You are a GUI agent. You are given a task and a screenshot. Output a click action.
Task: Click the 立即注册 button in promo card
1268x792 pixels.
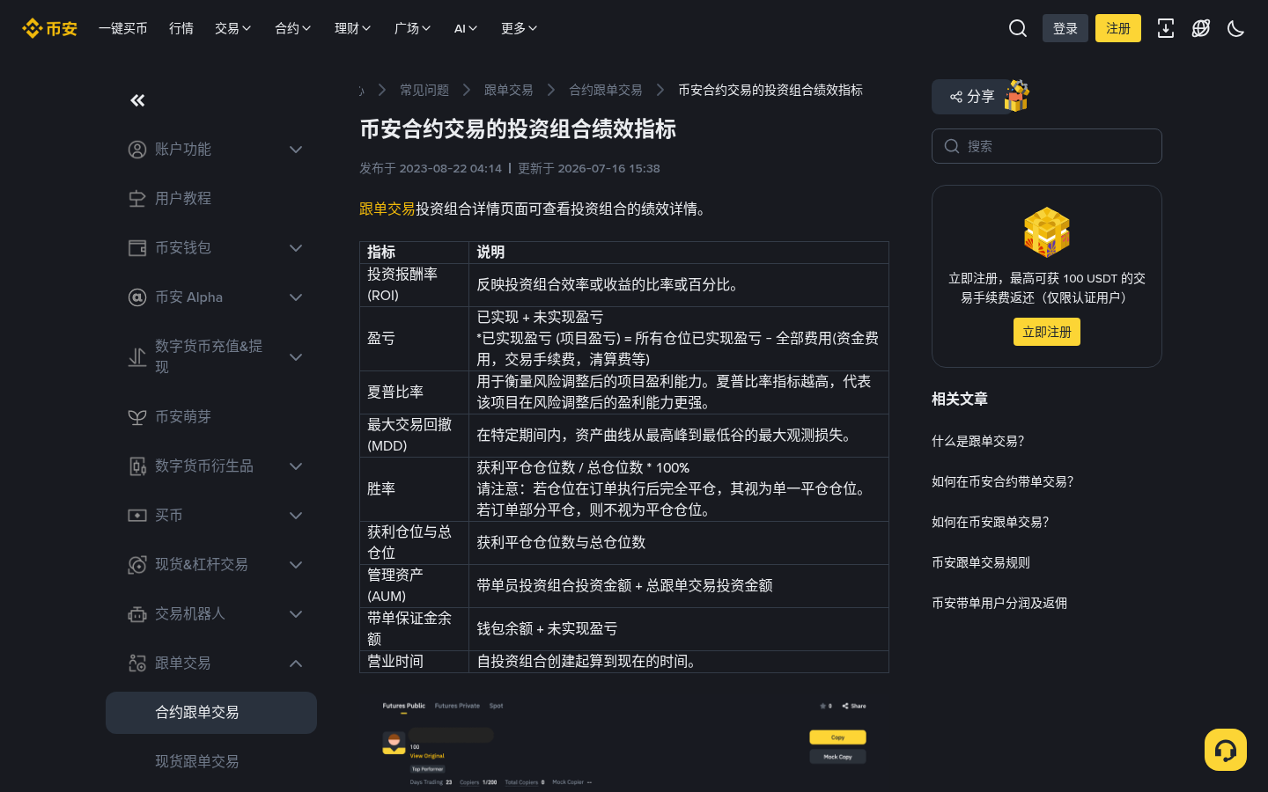click(x=1047, y=332)
